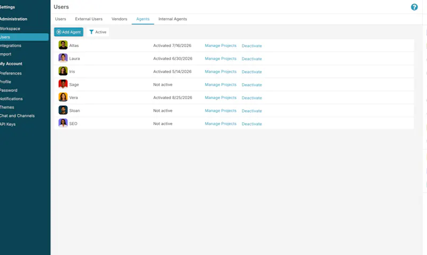Screen dimensions: 427x255
Task: Switch to the Users tab
Action: click(x=60, y=19)
